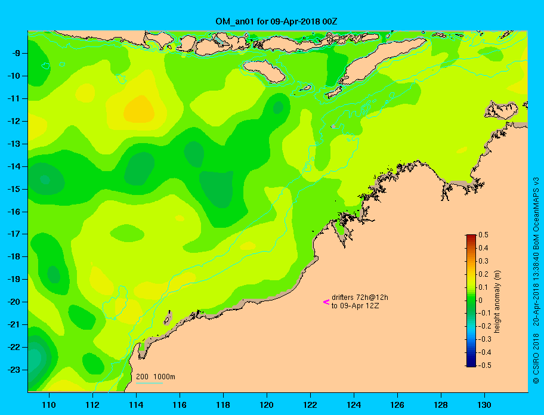Image resolution: width=544 pixels, height=415 pixels.
Task: Click the "200 1000m" depth contour legend label
Action: coord(156,376)
